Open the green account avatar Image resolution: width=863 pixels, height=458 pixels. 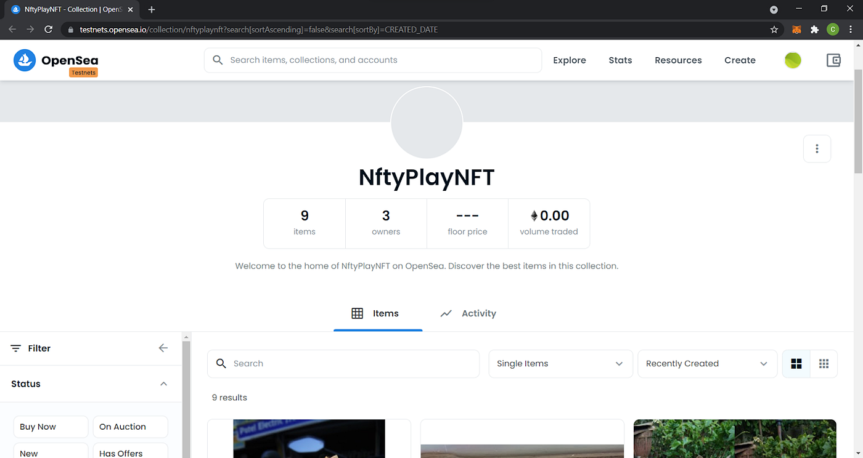click(793, 60)
